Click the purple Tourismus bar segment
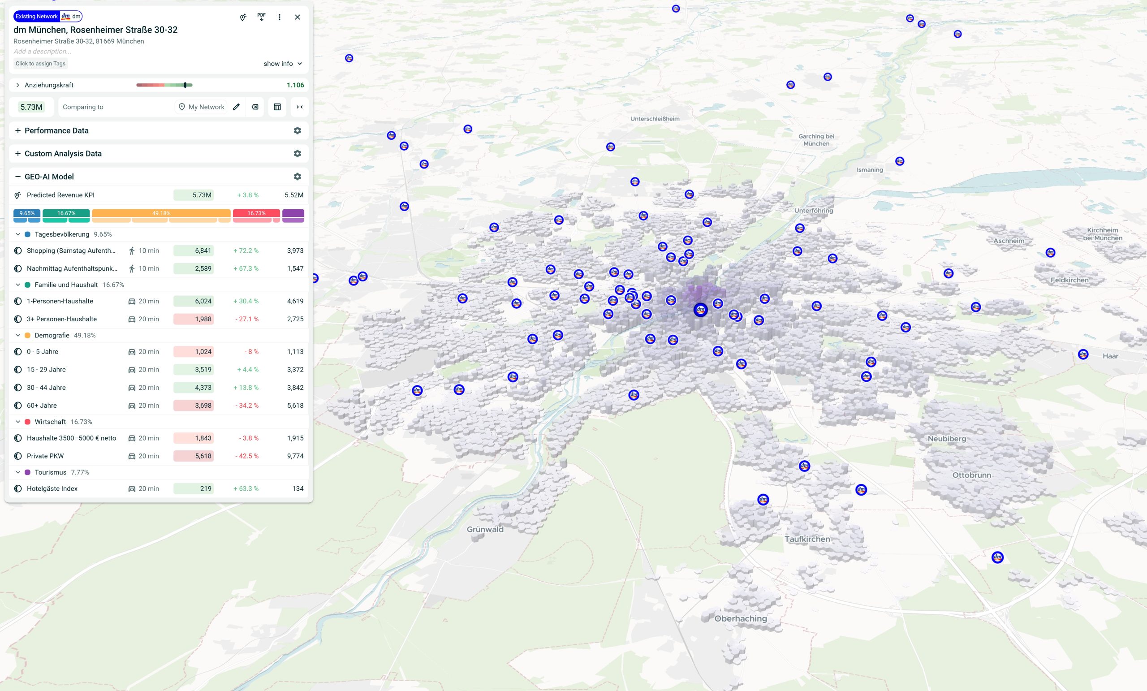The width and height of the screenshot is (1147, 691). coord(293,213)
